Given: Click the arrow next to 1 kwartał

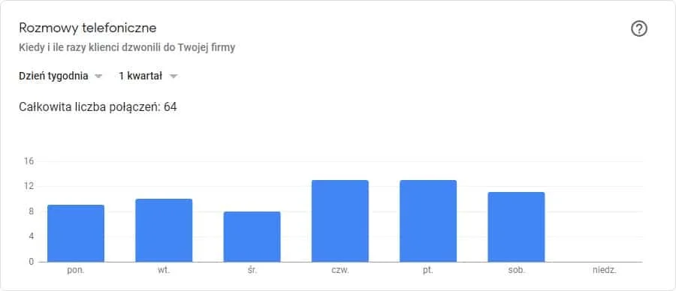Looking at the screenshot, I should (x=174, y=76).
